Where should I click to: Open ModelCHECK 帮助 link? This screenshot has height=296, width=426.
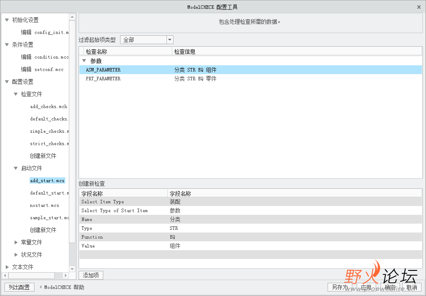[64, 287]
